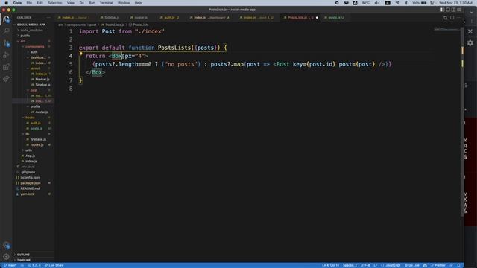Open the Manage gear in activity bar

[x=6, y=257]
